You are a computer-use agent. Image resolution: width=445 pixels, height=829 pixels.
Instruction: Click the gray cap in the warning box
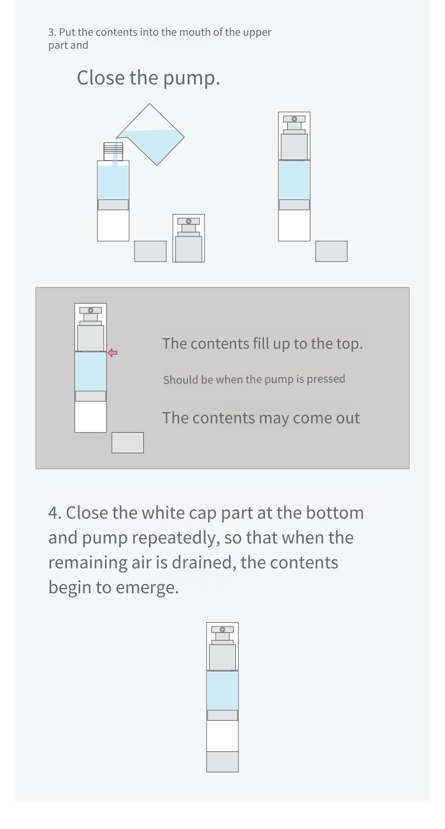click(128, 443)
